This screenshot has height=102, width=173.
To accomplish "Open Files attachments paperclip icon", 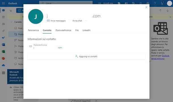I will [x=3, y=31].
